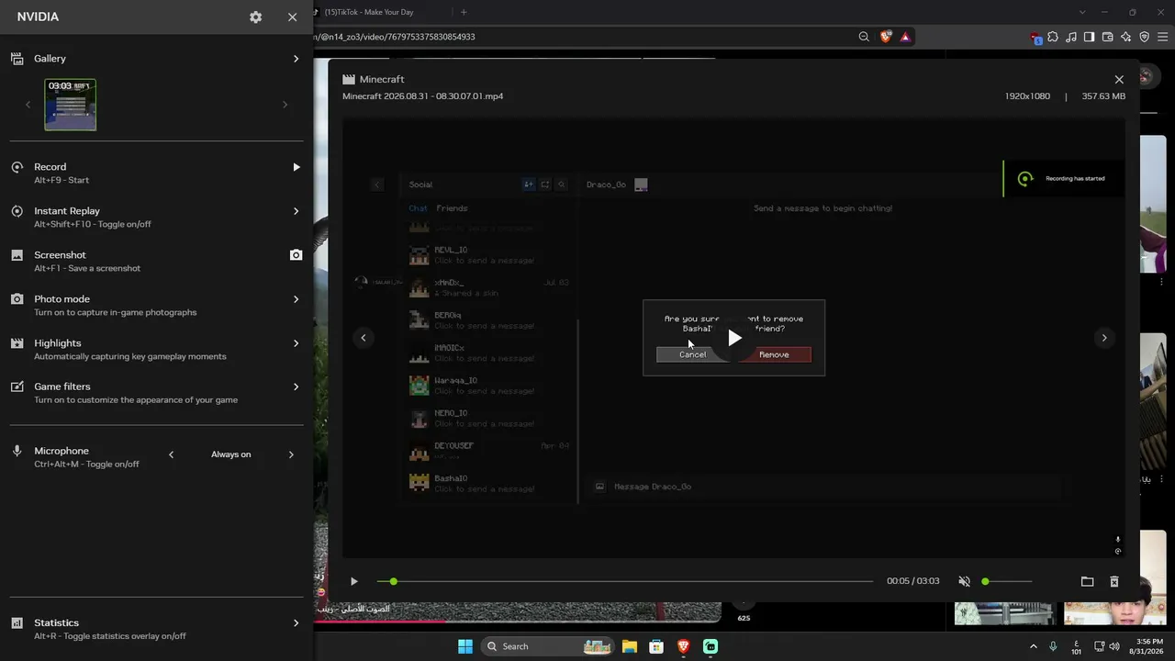Click the Microphone icon
Screen dimensions: 1175x661
click(17, 451)
